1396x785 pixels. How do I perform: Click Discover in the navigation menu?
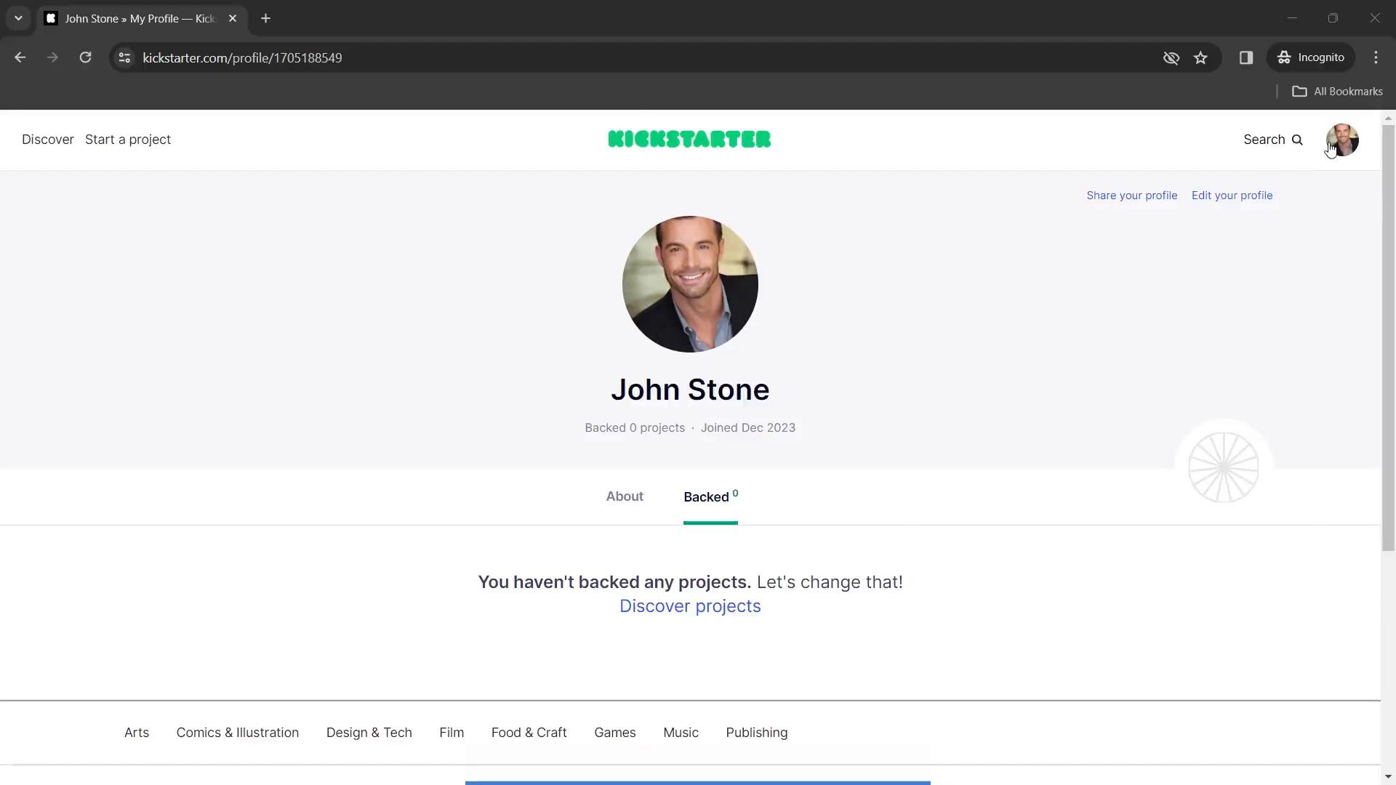(x=47, y=139)
